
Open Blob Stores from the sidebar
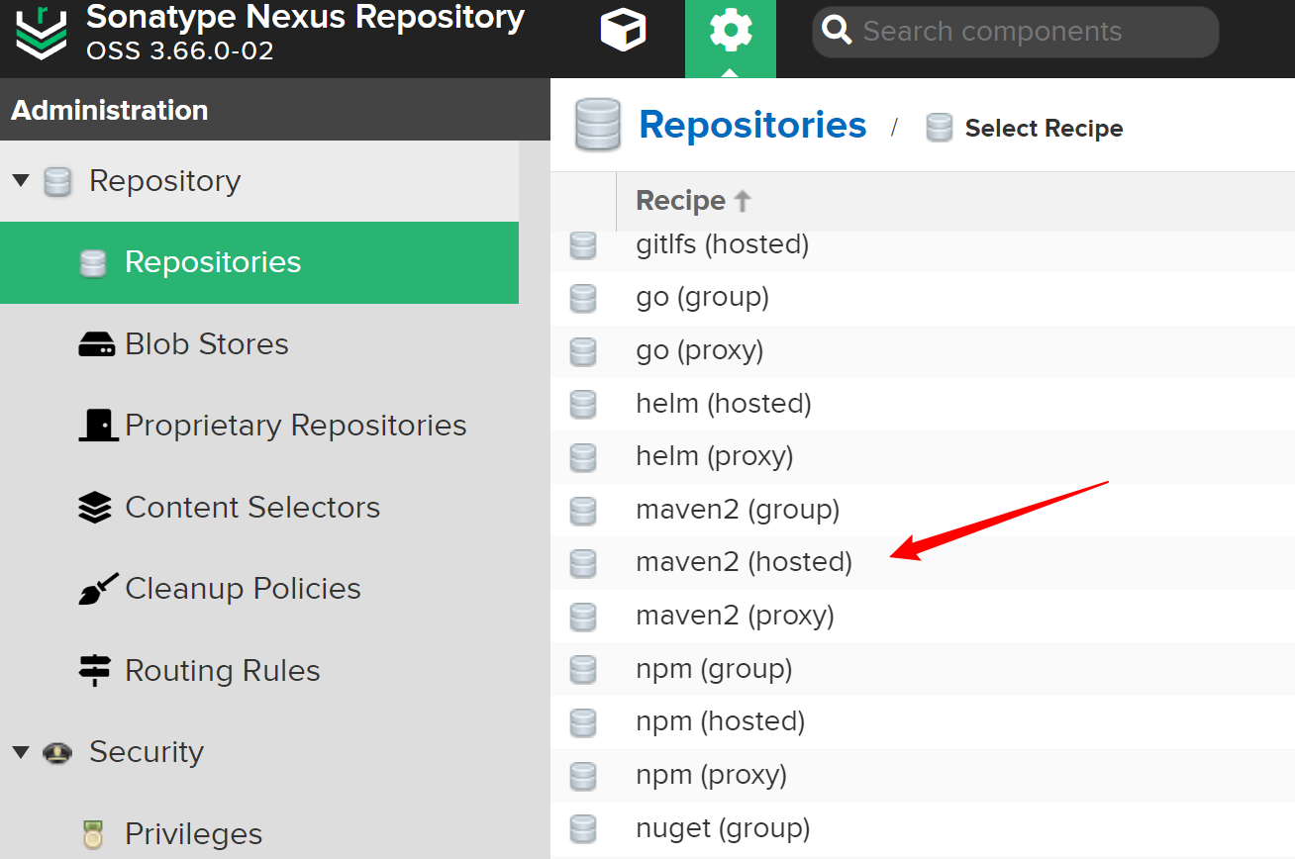tap(207, 343)
